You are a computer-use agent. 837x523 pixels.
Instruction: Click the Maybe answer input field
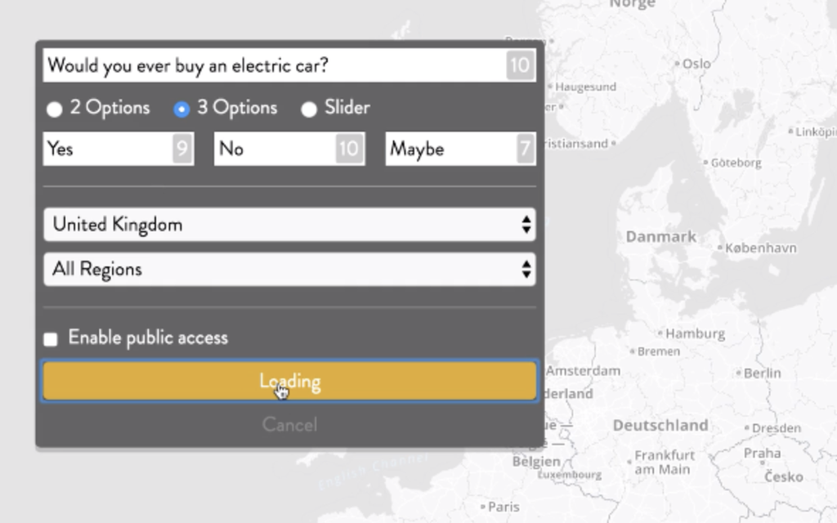(448, 149)
